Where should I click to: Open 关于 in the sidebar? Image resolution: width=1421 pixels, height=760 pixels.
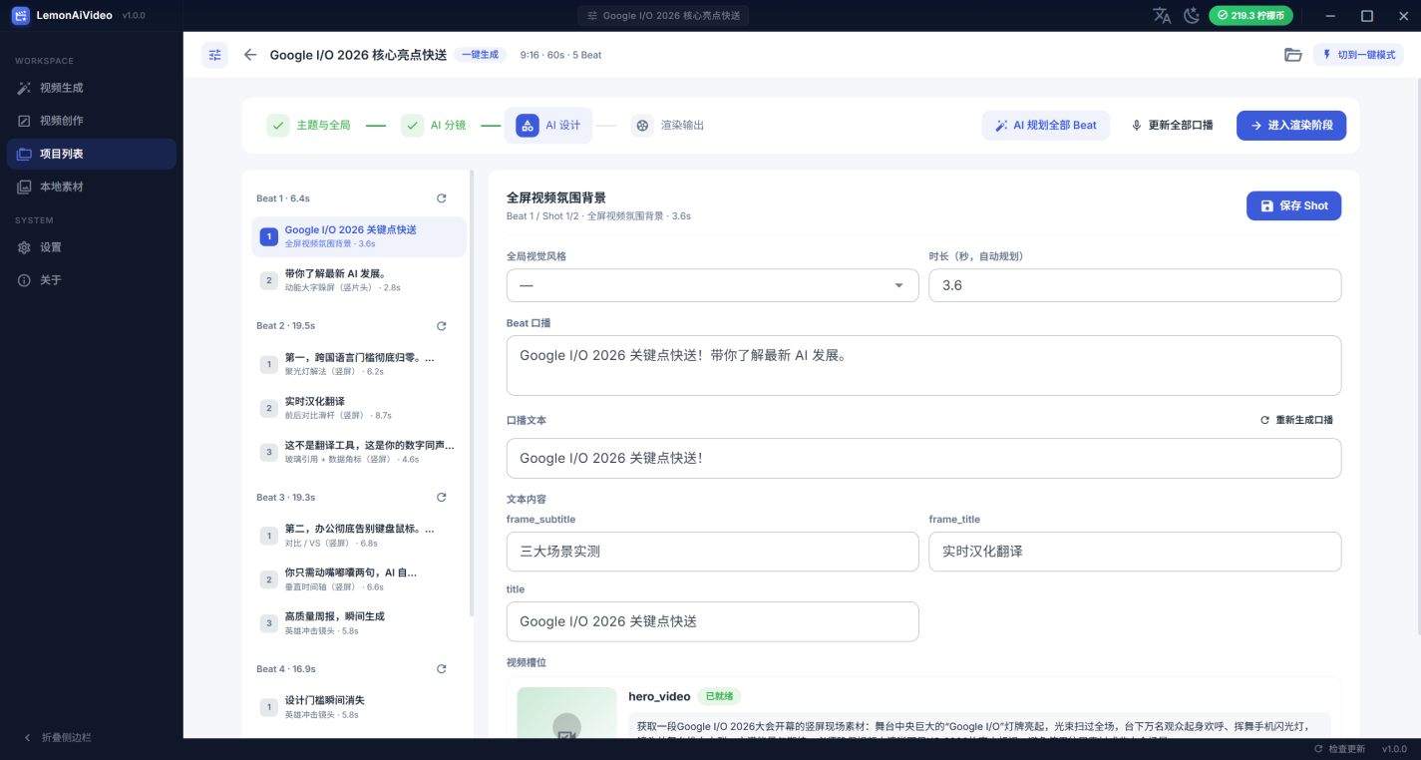(x=92, y=280)
